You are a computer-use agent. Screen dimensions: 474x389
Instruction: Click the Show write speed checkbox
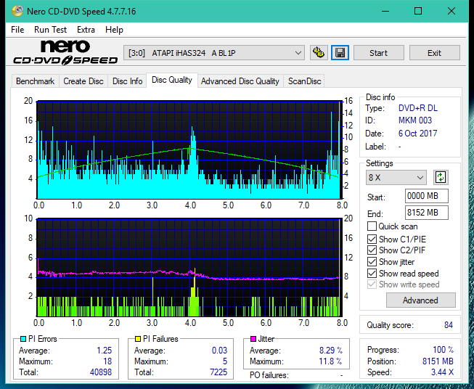coord(372,284)
